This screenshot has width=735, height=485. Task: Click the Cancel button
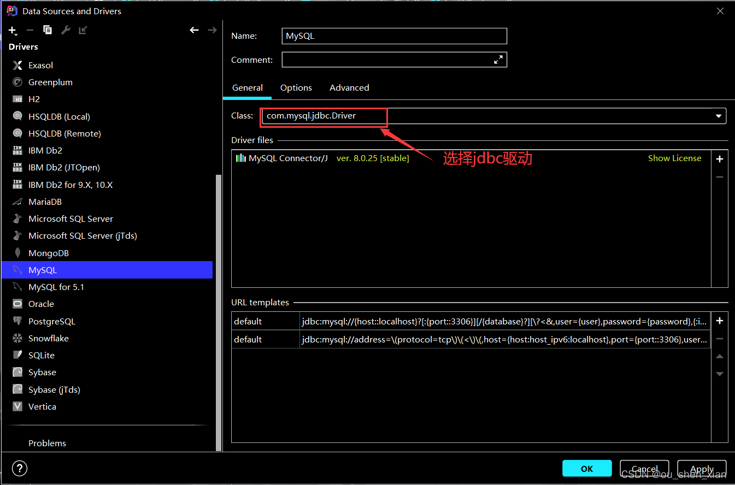click(x=645, y=469)
